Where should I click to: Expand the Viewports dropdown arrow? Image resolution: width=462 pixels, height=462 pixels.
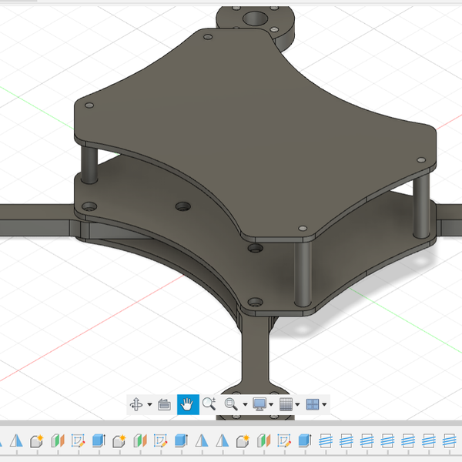(324, 404)
